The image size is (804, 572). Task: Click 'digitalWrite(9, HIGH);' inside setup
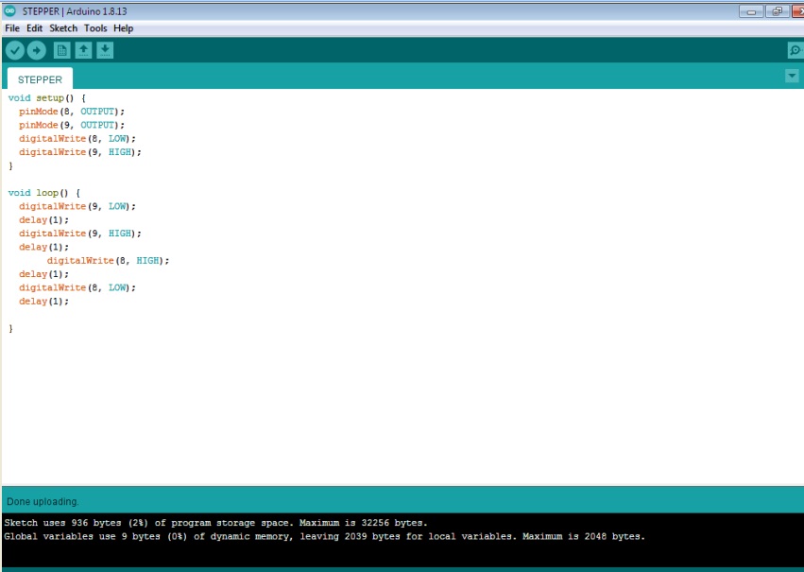80,152
